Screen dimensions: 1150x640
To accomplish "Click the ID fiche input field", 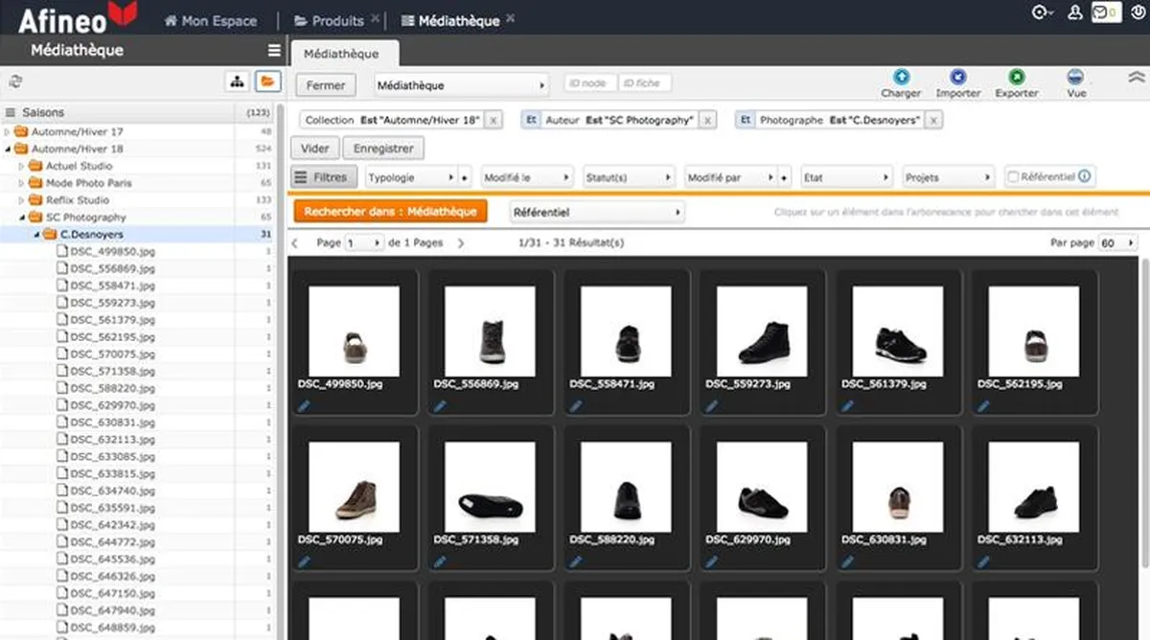I will click(x=644, y=83).
